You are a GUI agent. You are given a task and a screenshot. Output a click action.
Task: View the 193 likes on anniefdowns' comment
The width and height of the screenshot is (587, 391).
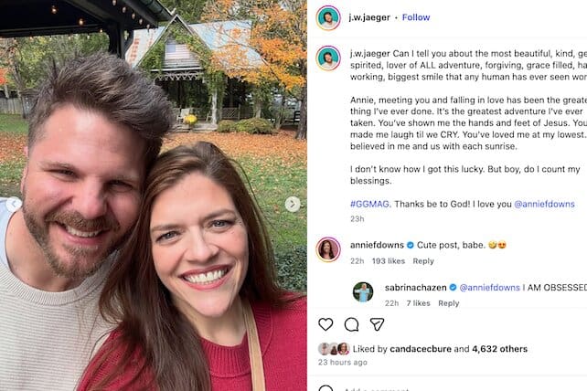(389, 261)
